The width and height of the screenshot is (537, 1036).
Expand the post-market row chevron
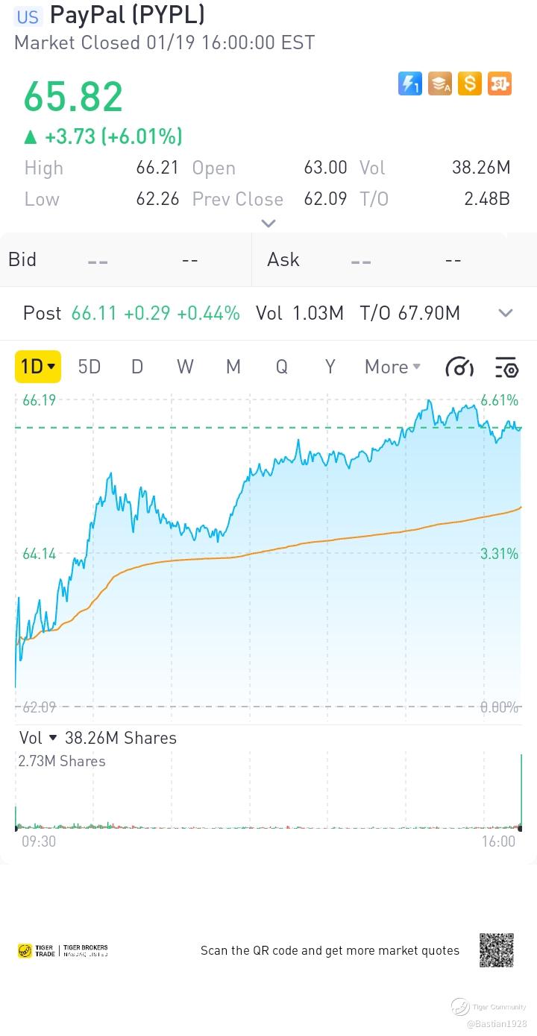coord(506,313)
